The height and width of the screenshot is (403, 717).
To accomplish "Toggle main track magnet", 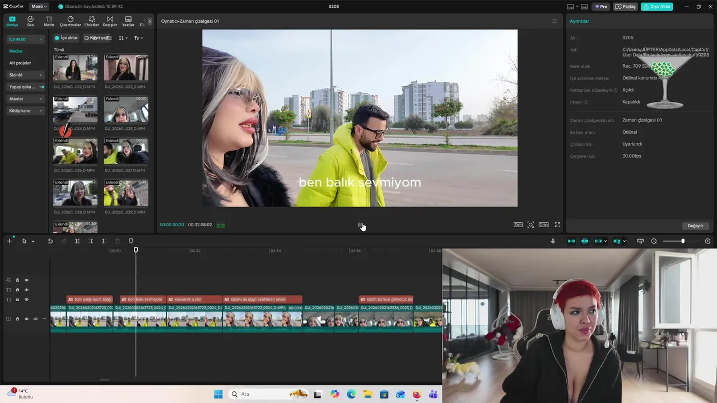I will pos(571,241).
